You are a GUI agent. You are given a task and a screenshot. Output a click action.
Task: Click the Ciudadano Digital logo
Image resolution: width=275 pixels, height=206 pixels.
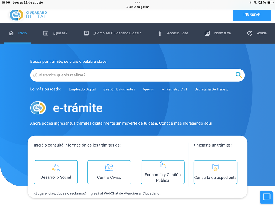pos(28,15)
